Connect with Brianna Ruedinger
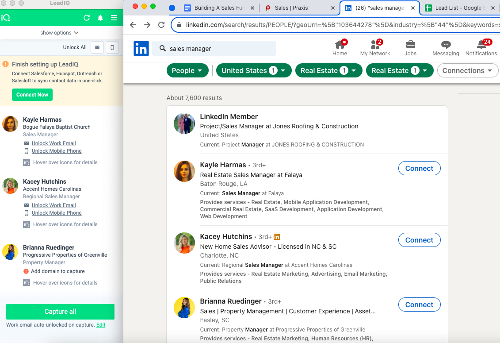Screen dimensions: 500x343 point(420,304)
